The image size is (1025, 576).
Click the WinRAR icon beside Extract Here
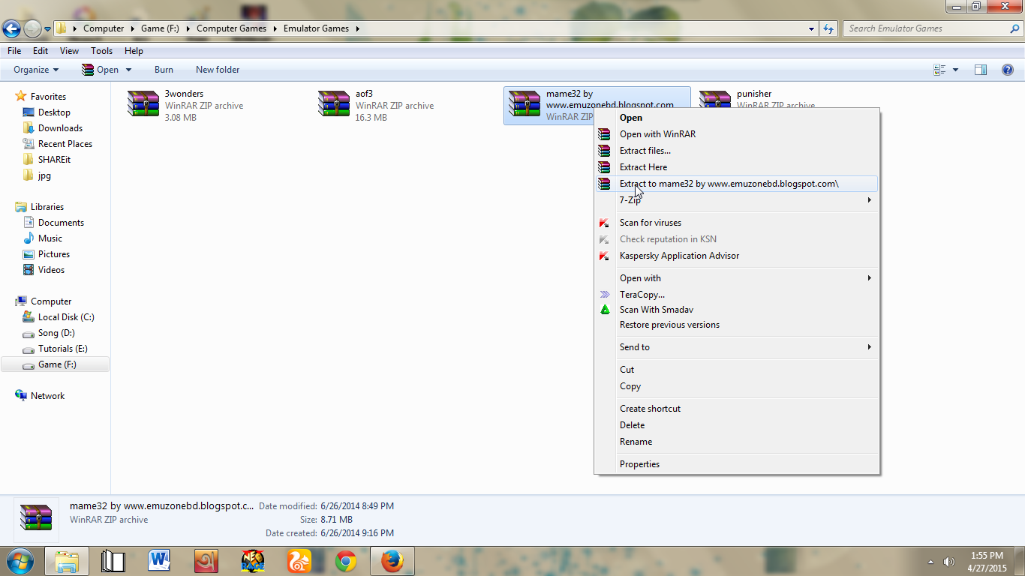pyautogui.click(x=604, y=167)
